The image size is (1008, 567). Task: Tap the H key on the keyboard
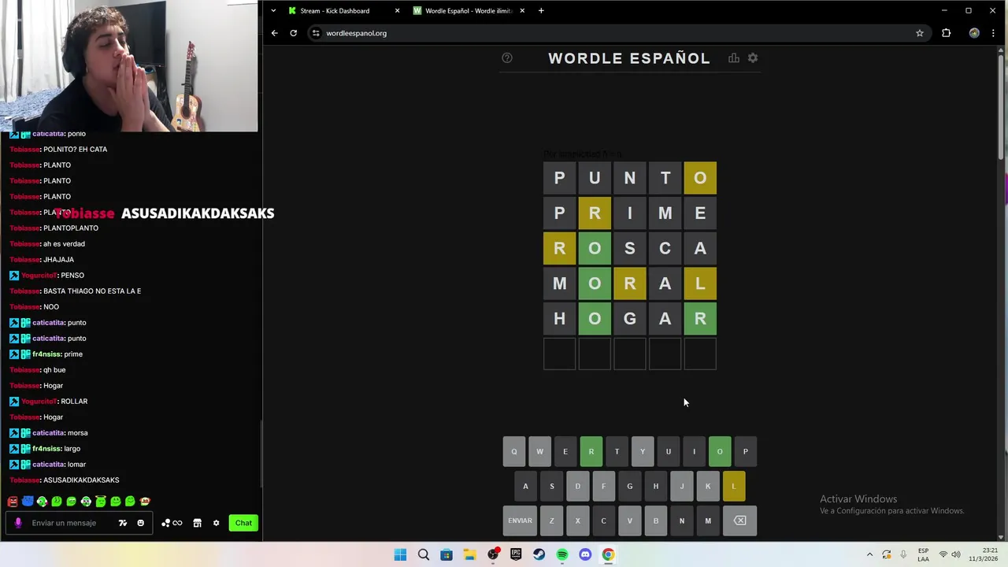(656, 486)
